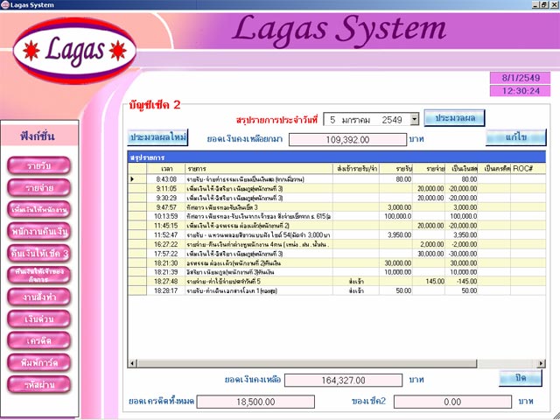Select the พนักงานคืนเงิน sidebar button
560x420 pixels.
point(38,231)
